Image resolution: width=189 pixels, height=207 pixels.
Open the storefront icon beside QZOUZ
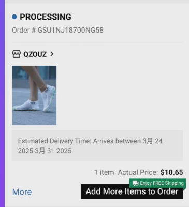point(17,54)
